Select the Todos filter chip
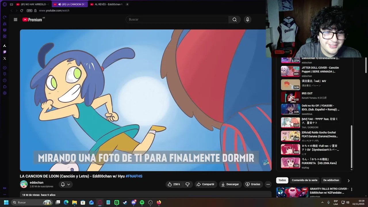 tap(282, 180)
